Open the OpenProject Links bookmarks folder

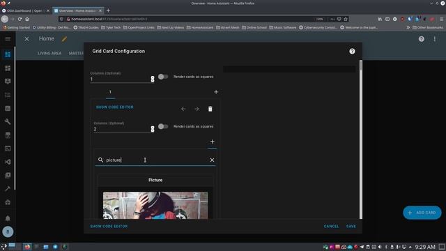click(x=139, y=28)
